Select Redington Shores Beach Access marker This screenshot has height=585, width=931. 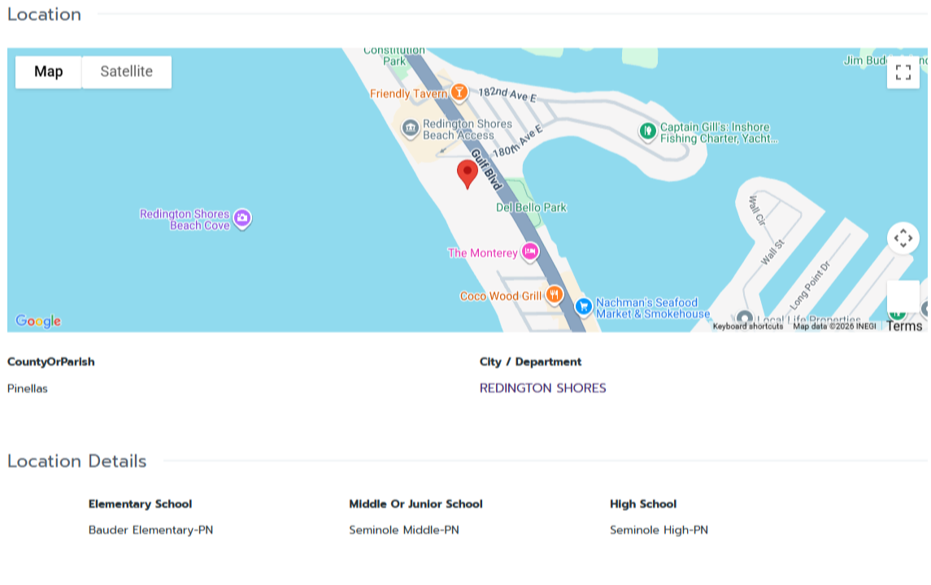(x=411, y=128)
